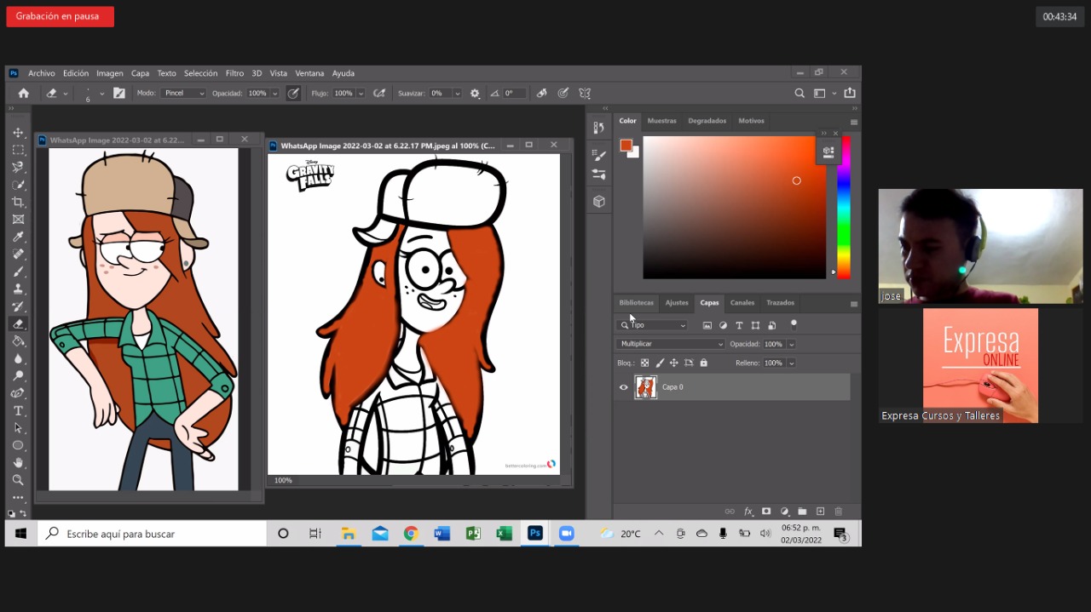Add a layer mask button
Viewport: 1091px width, 612px height.
[766, 512]
